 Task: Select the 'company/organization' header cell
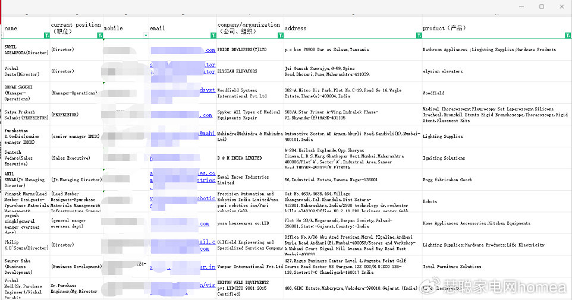(250, 28)
